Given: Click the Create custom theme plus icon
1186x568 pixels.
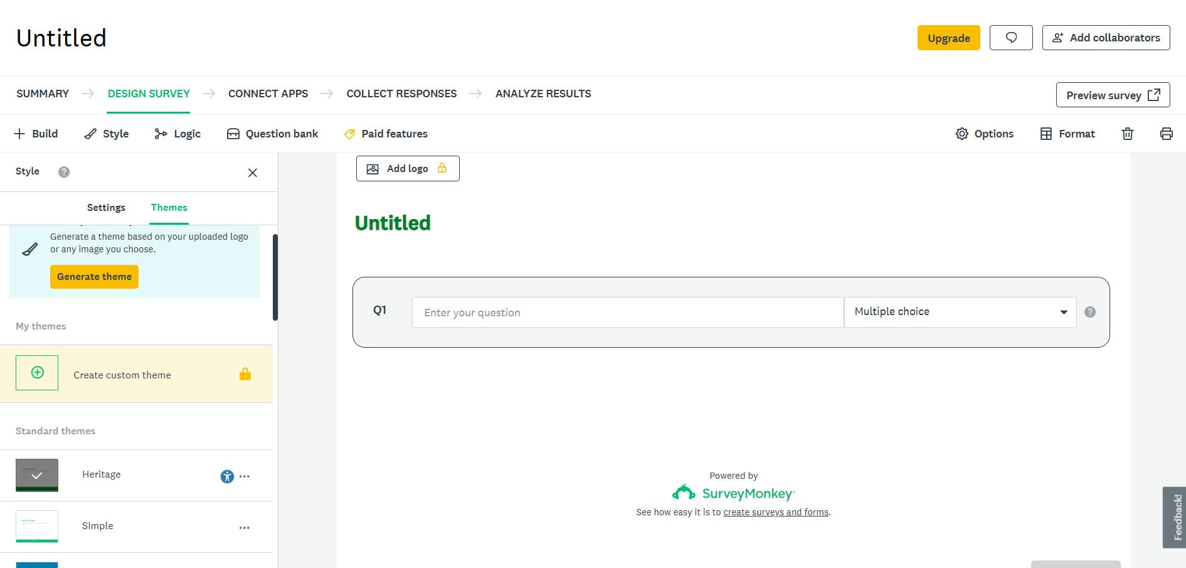Looking at the screenshot, I should point(37,373).
